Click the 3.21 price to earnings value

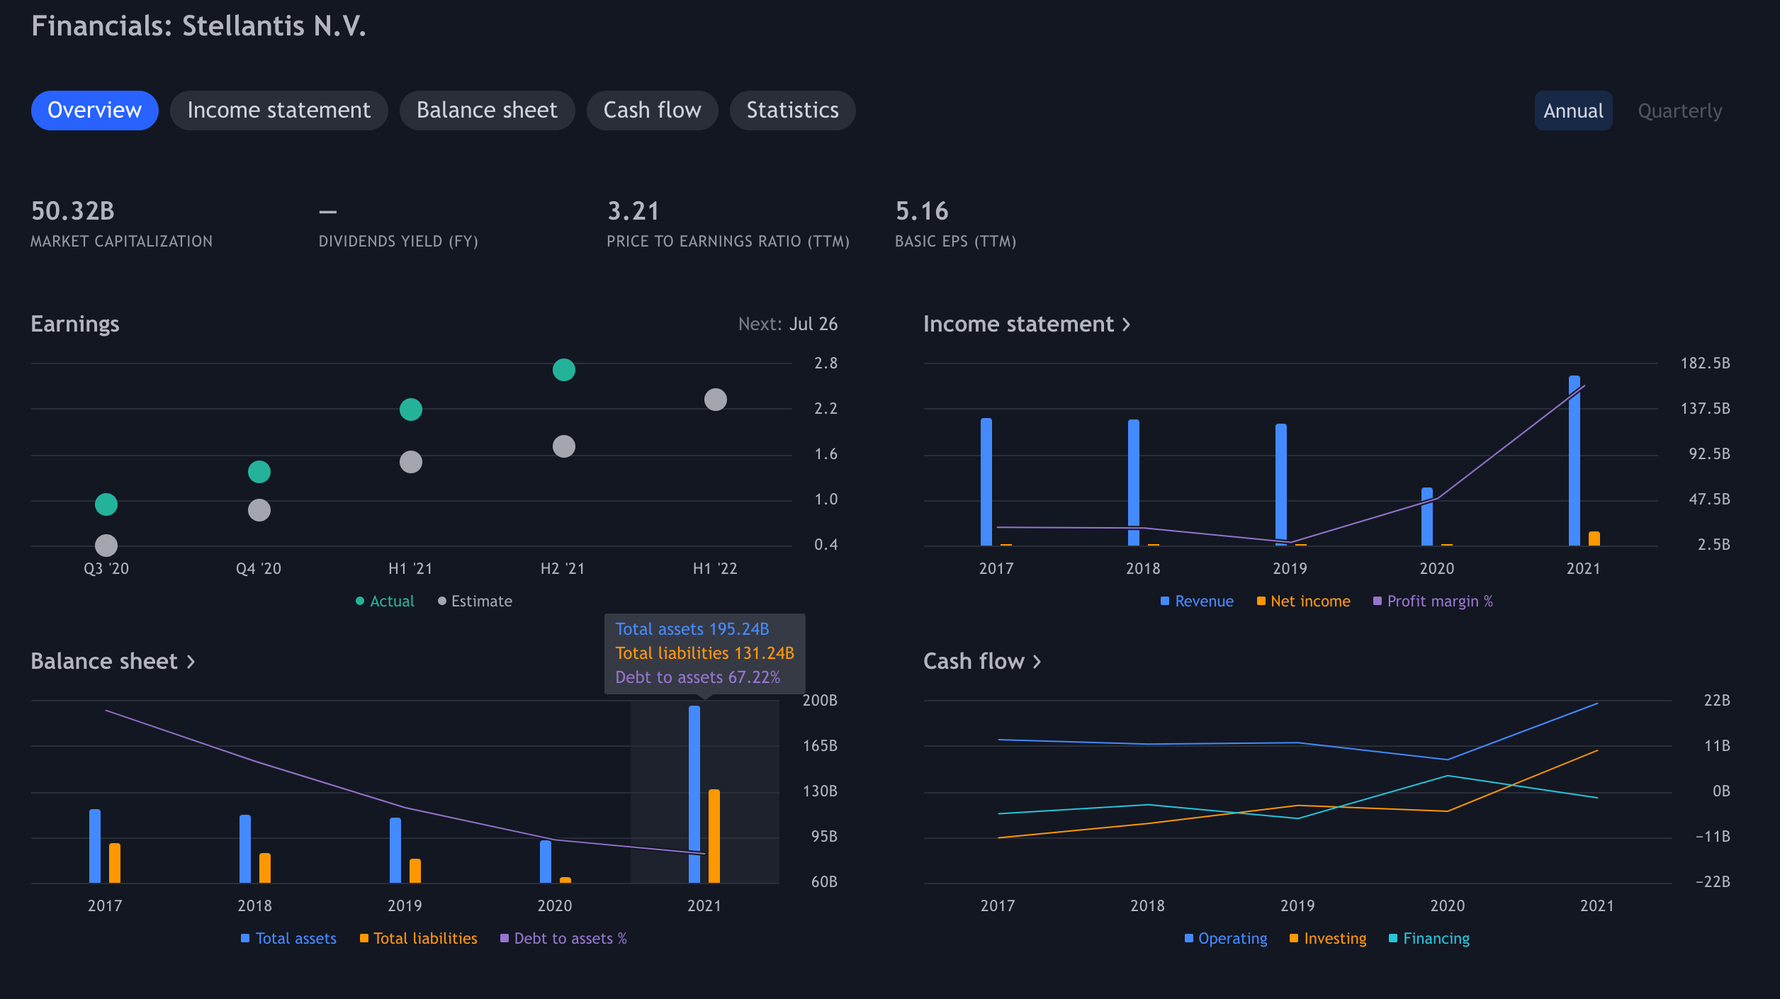click(633, 211)
